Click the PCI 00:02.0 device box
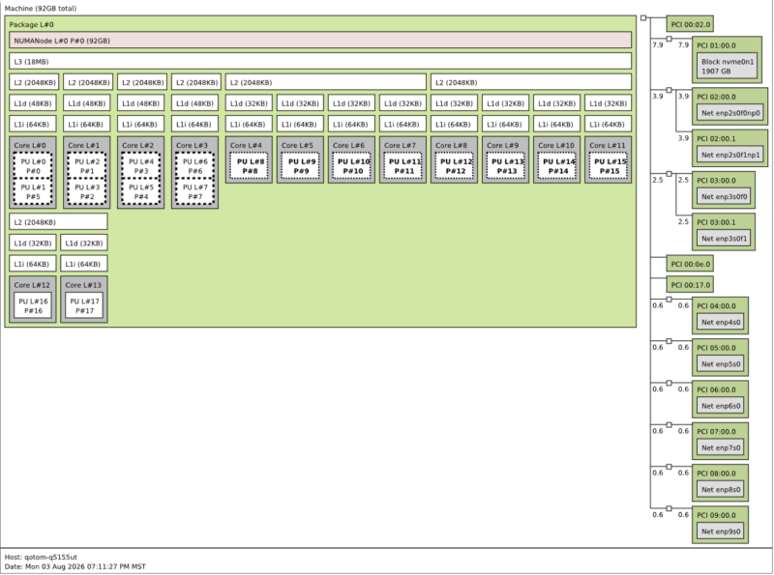 (x=690, y=24)
